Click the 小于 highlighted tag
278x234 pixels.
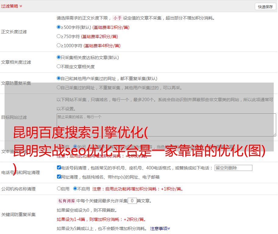pyautogui.click(x=118, y=18)
